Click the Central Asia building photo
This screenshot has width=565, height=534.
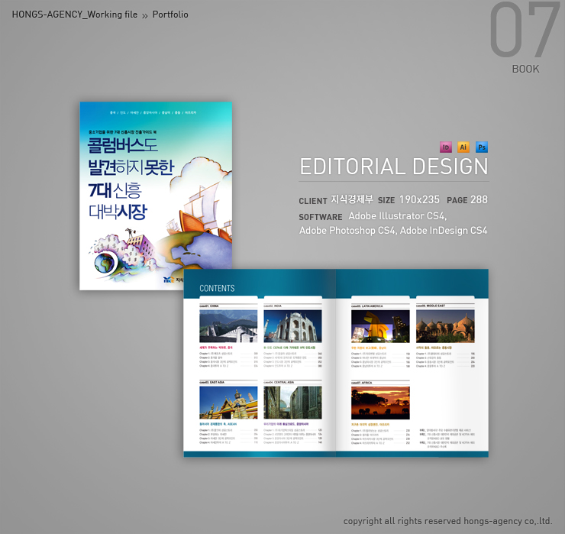[292, 403]
